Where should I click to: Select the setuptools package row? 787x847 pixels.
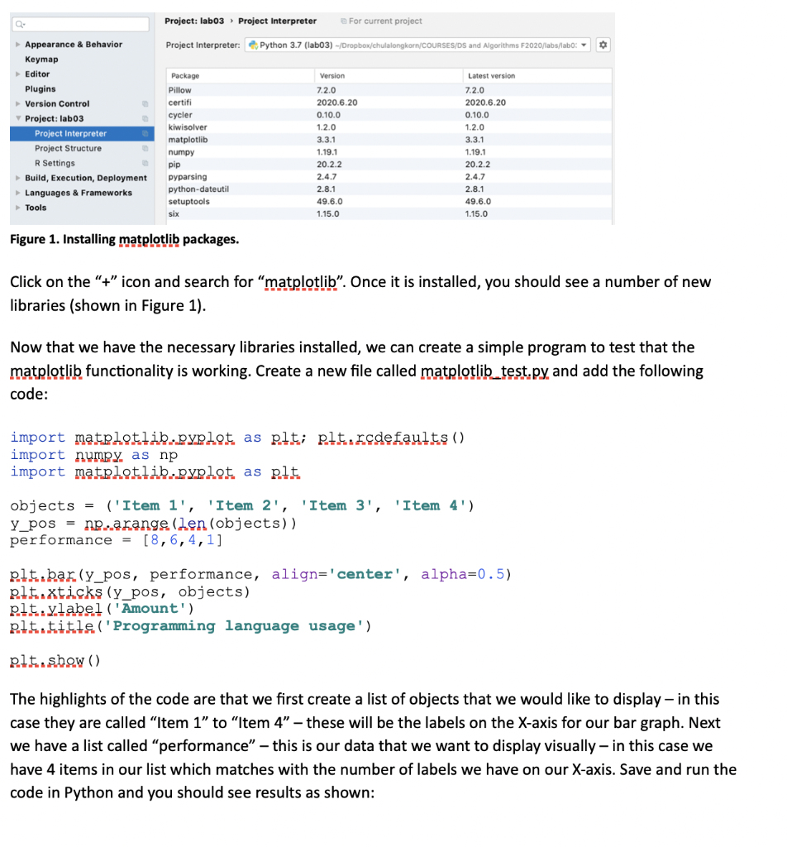coord(389,202)
